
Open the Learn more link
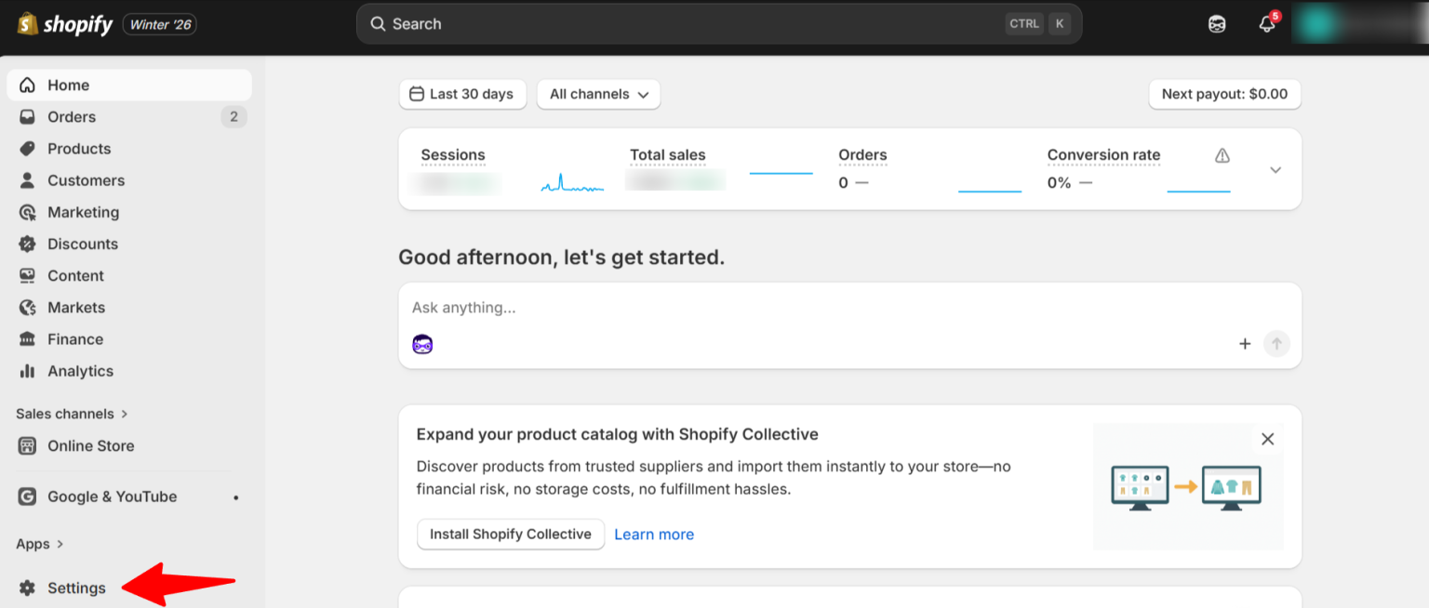point(654,535)
